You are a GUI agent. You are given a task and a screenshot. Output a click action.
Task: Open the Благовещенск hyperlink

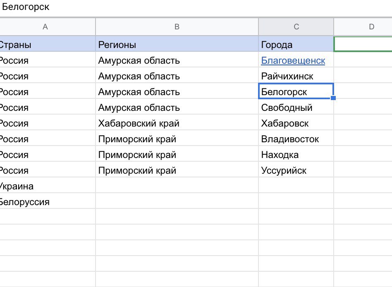point(293,60)
